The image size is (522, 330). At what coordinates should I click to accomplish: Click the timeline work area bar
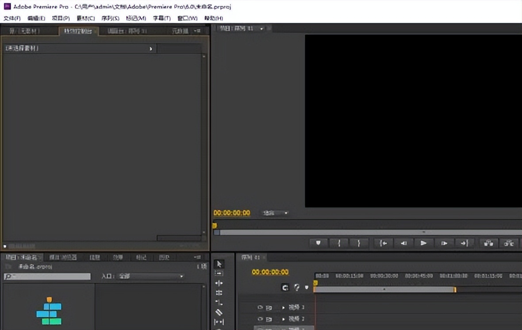[384, 289]
